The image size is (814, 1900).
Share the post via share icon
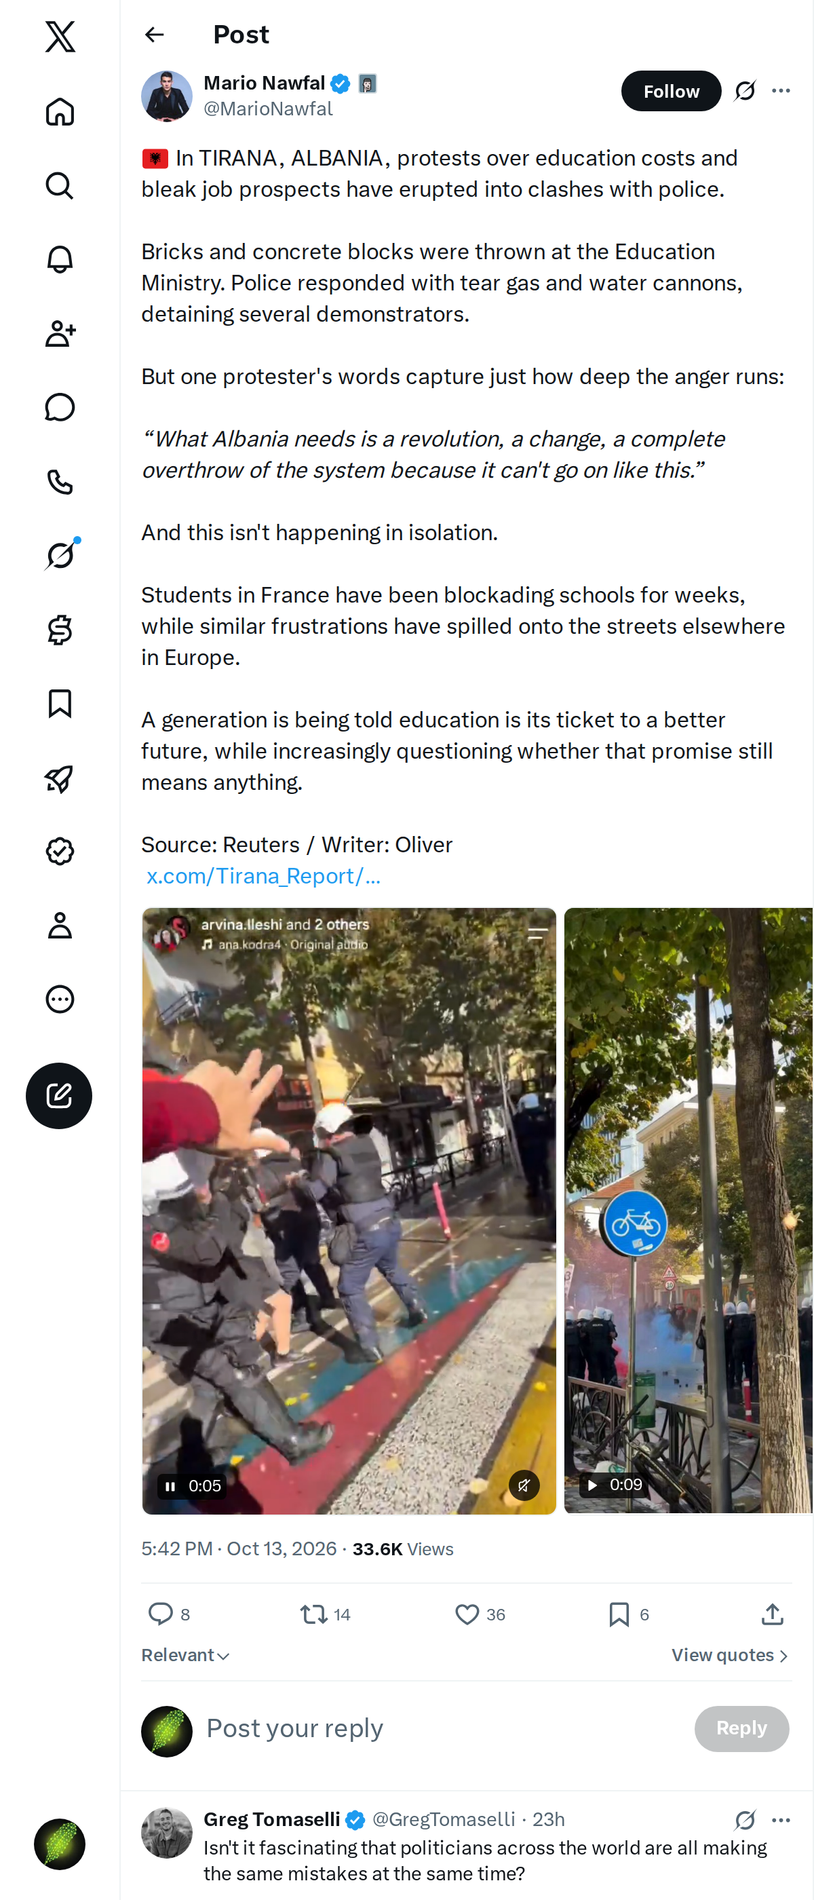point(772,1614)
